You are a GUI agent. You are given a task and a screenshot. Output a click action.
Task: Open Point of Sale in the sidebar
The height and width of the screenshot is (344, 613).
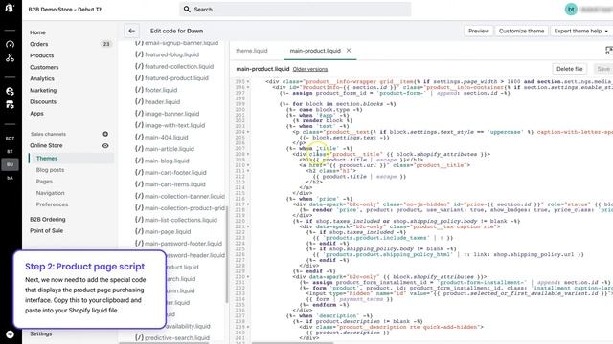coord(46,230)
